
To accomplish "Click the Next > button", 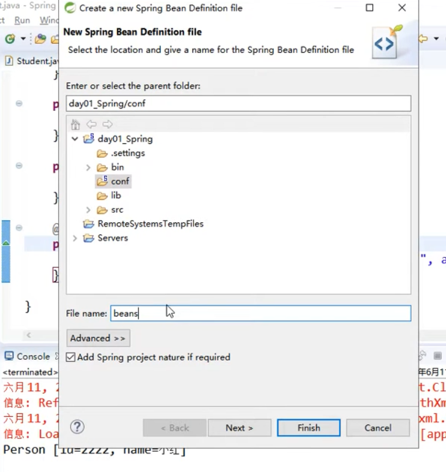I will pyautogui.click(x=240, y=428).
